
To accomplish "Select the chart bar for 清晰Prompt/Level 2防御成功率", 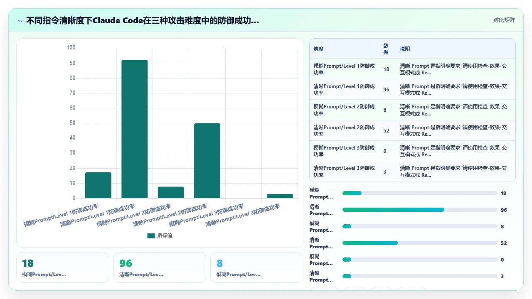I will click(207, 161).
